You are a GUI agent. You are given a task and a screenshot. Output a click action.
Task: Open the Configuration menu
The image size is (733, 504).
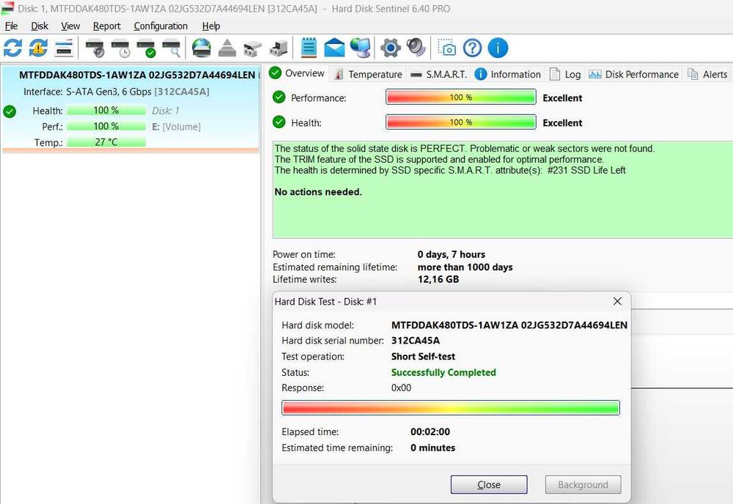[x=161, y=26]
